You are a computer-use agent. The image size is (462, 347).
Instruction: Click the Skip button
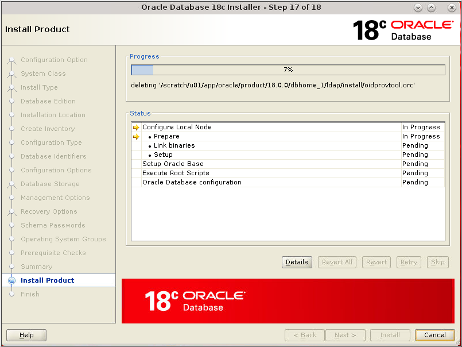(437, 262)
